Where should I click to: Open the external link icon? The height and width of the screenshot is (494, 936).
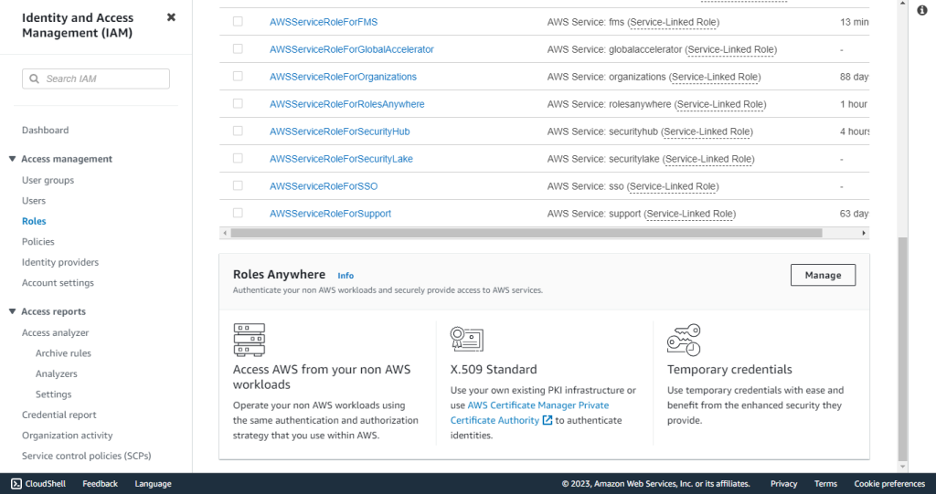click(x=548, y=420)
